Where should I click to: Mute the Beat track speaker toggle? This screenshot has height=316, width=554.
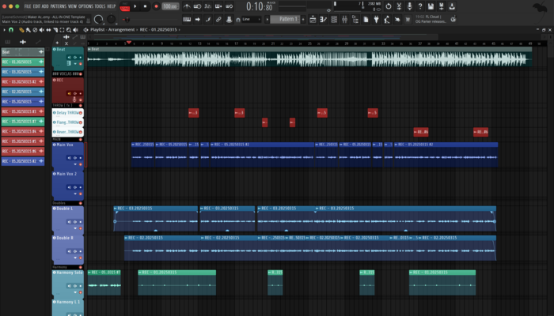point(70,57)
